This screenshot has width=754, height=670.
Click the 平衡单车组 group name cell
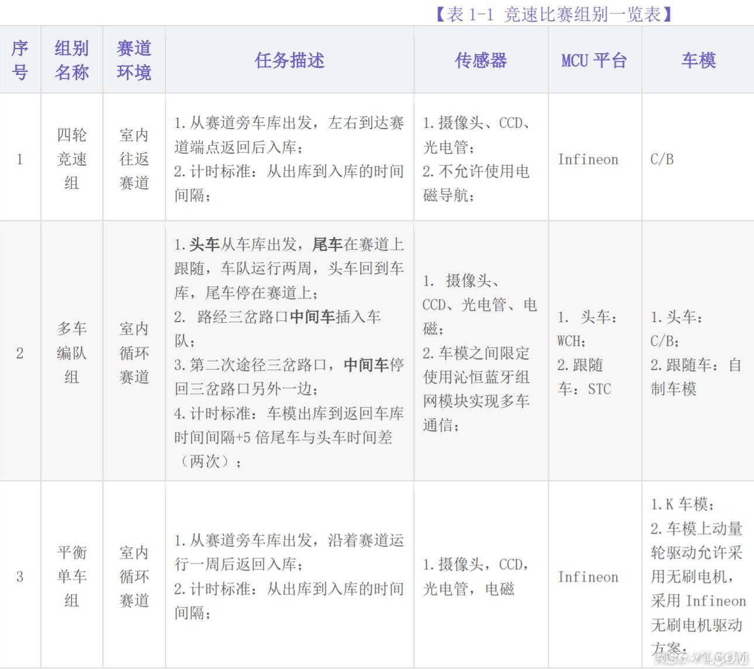72,576
